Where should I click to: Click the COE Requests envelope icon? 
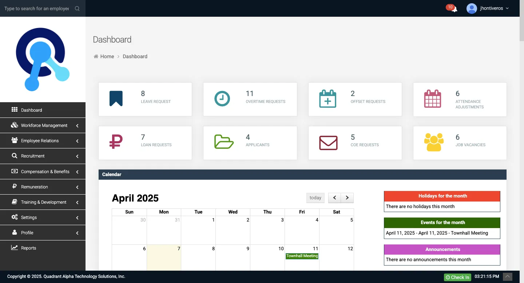click(328, 143)
